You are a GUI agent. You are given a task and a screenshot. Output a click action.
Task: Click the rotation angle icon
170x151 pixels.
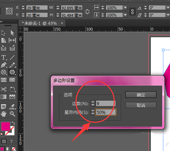pyautogui.click(x=140, y=8)
